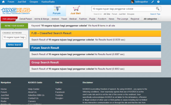Open About Us footer link
Viewport: 171px width, 105px height.
pyautogui.click(x=32, y=92)
